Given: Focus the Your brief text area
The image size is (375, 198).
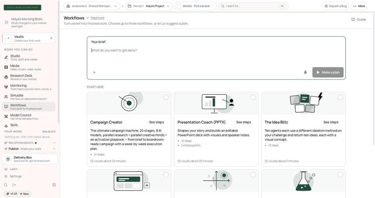Looking at the screenshot, I should (216, 56).
